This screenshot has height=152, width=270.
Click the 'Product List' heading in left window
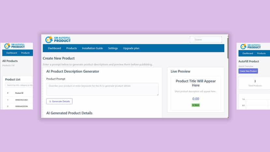point(13,80)
